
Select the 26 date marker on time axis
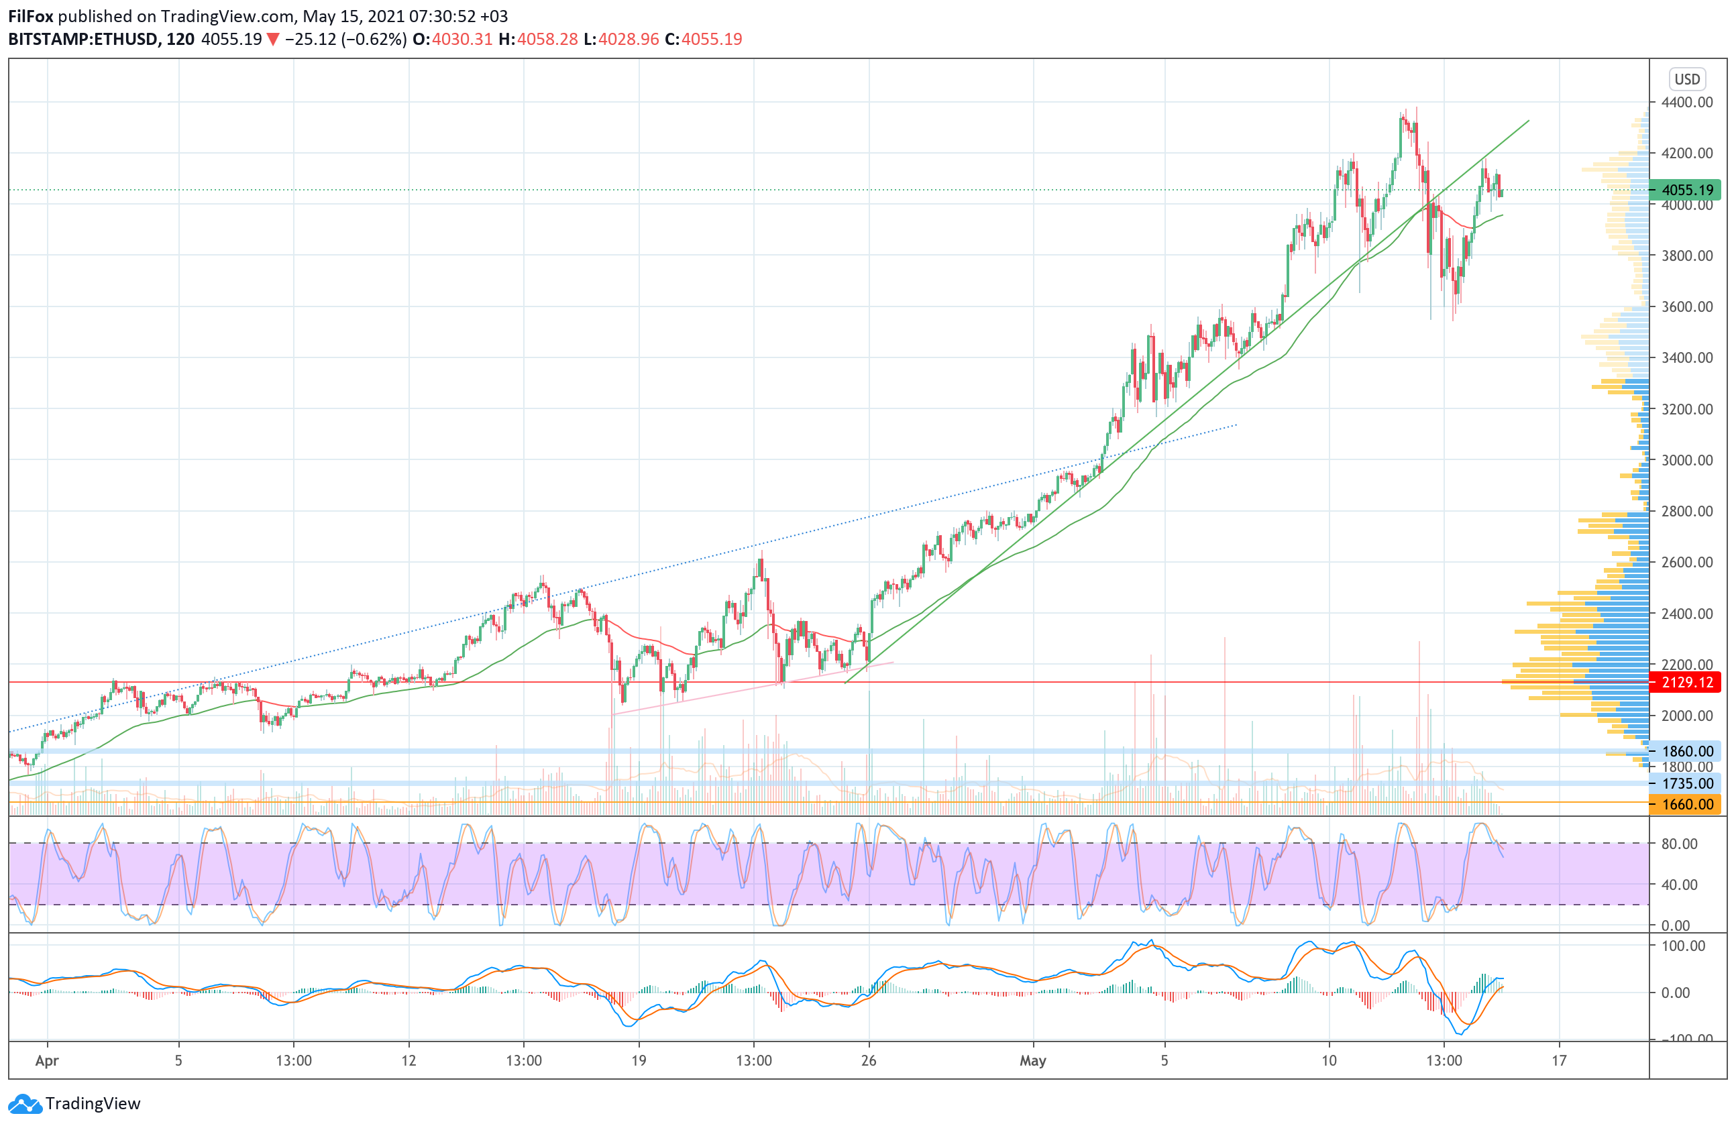point(868,1060)
